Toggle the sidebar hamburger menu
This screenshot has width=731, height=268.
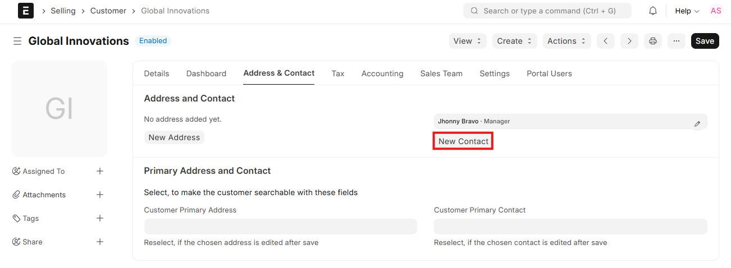point(17,41)
